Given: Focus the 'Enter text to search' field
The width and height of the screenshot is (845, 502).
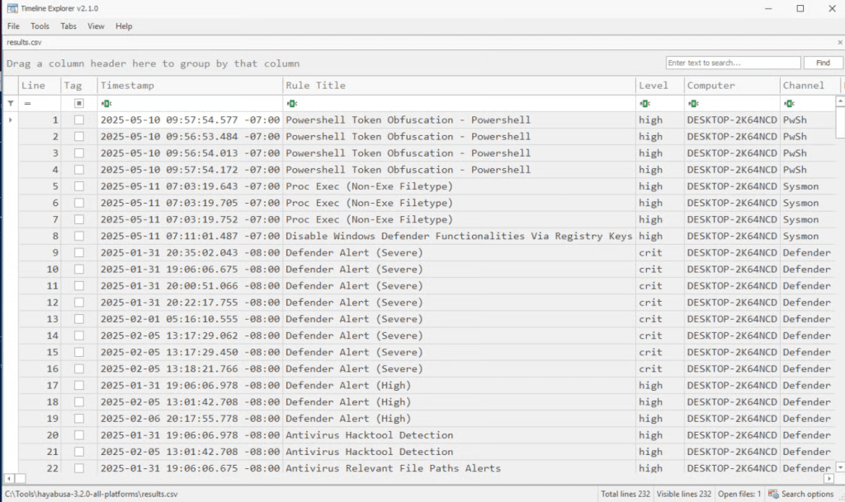Looking at the screenshot, I should tap(732, 63).
